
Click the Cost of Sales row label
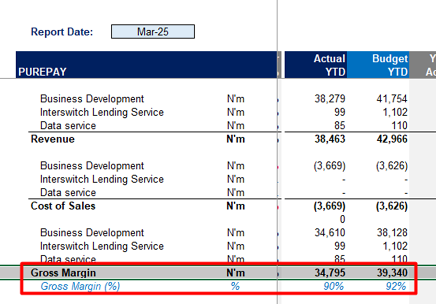63,206
